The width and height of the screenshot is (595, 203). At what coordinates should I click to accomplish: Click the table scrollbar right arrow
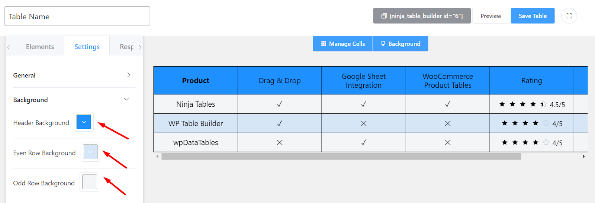(584, 157)
